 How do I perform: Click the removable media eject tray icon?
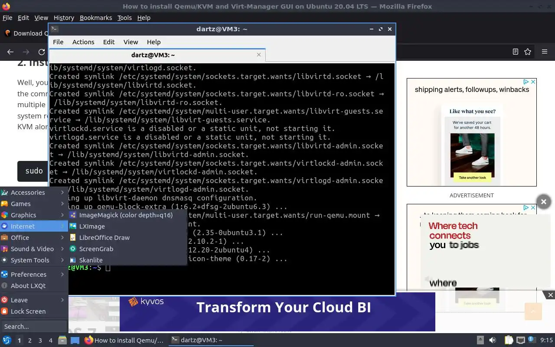pos(480,340)
